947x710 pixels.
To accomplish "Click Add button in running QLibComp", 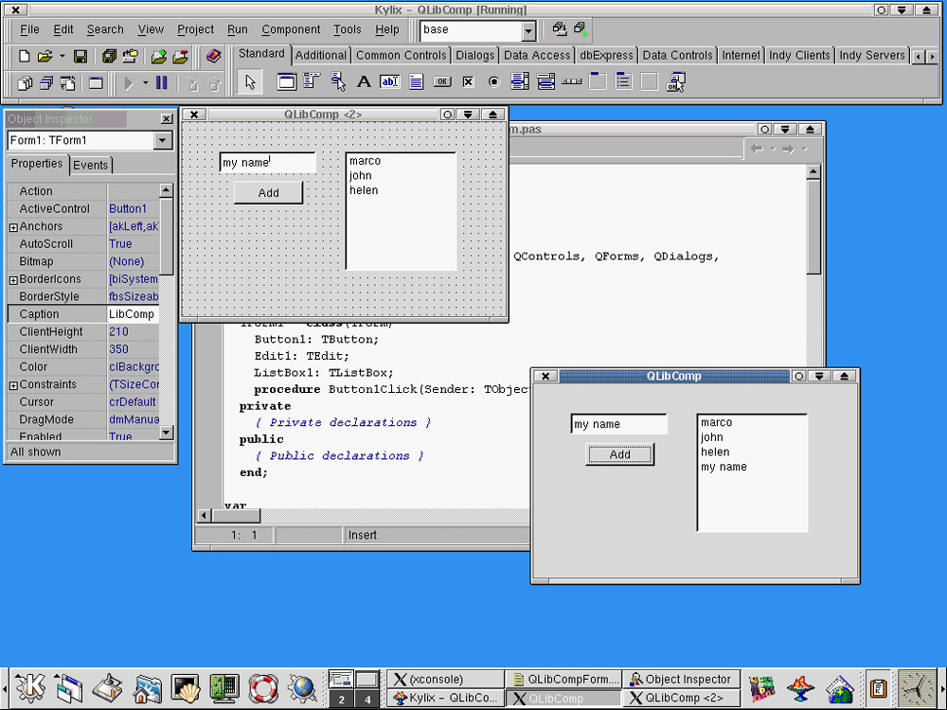I will tap(619, 454).
